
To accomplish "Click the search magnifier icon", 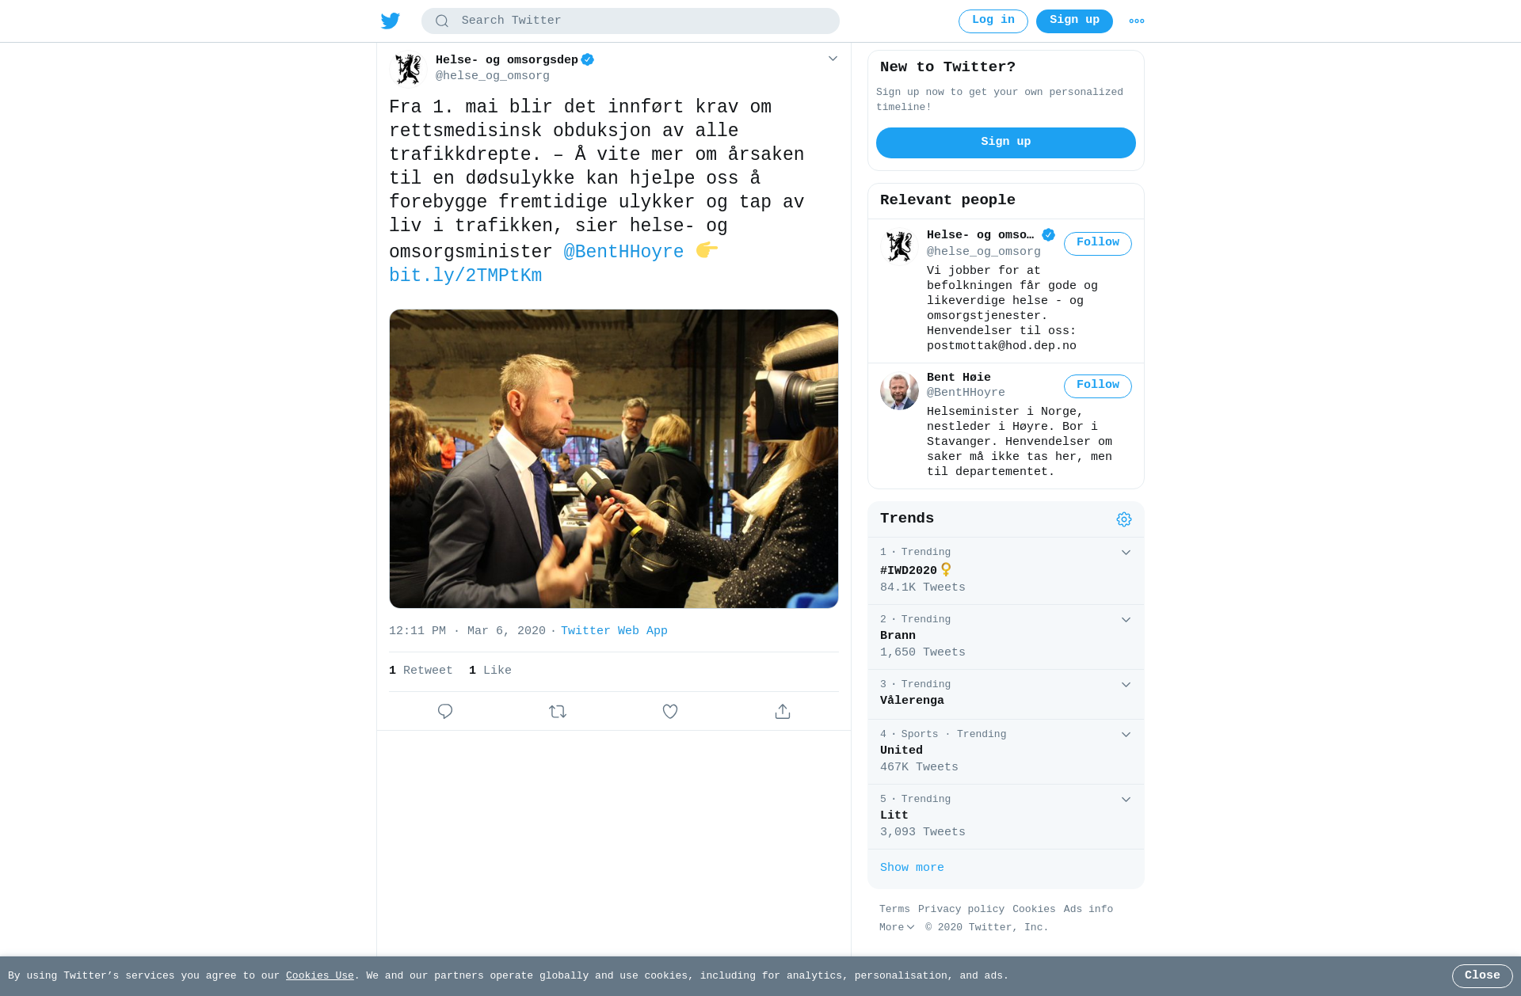I will tap(442, 21).
